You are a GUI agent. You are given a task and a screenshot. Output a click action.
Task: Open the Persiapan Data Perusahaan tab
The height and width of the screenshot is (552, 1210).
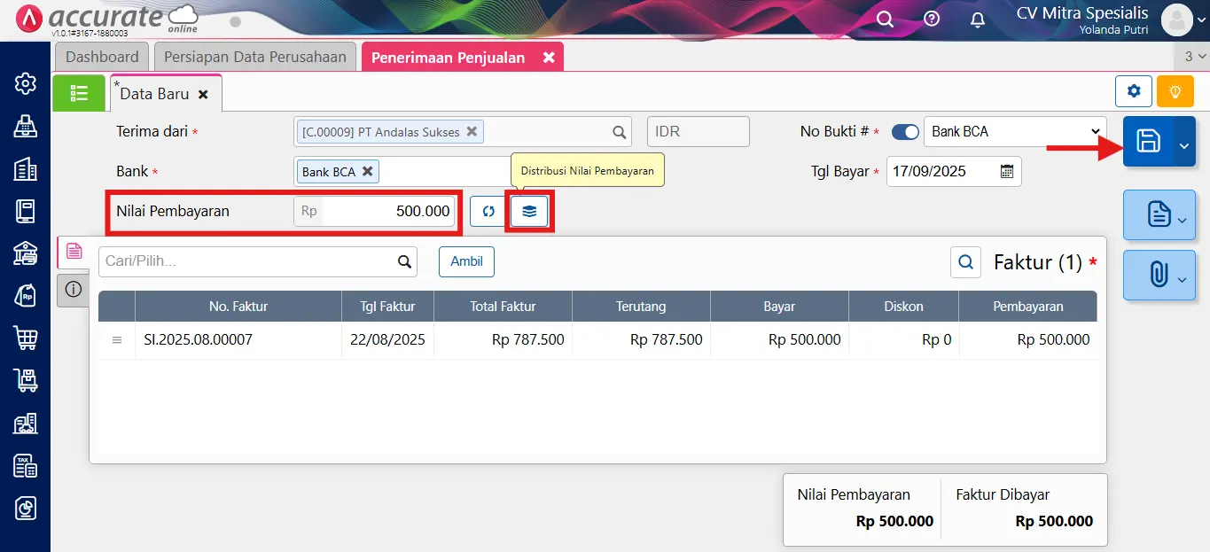(254, 56)
